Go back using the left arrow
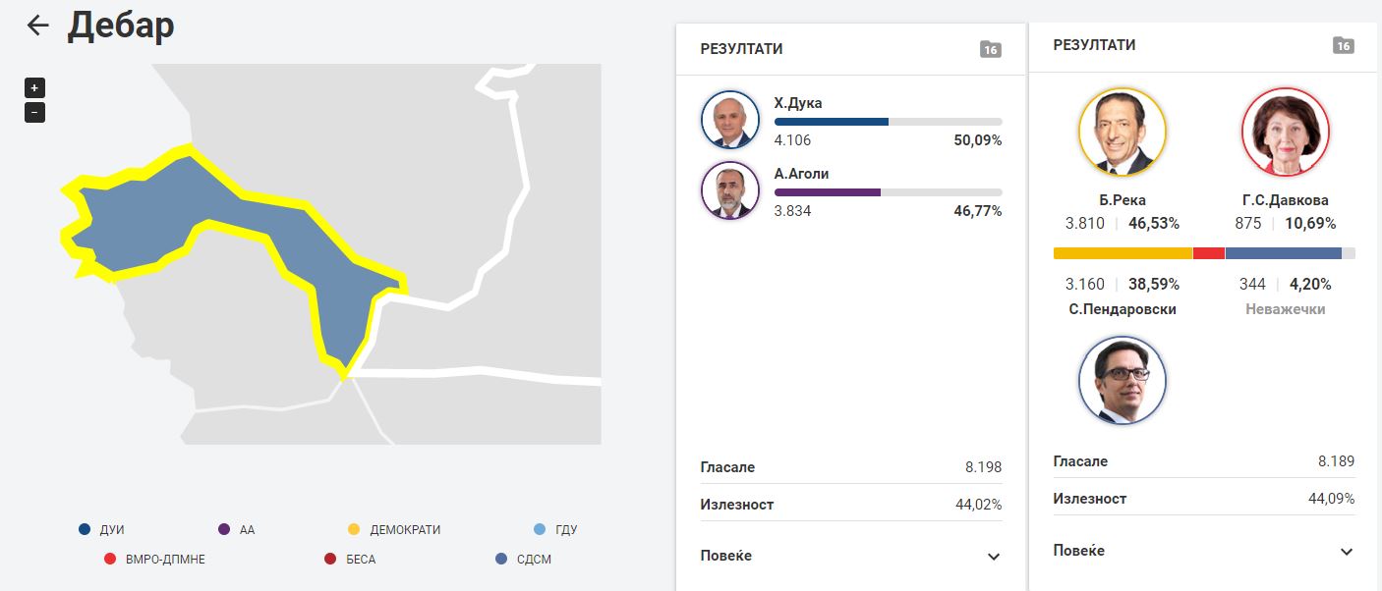The image size is (1382, 591). (37, 26)
